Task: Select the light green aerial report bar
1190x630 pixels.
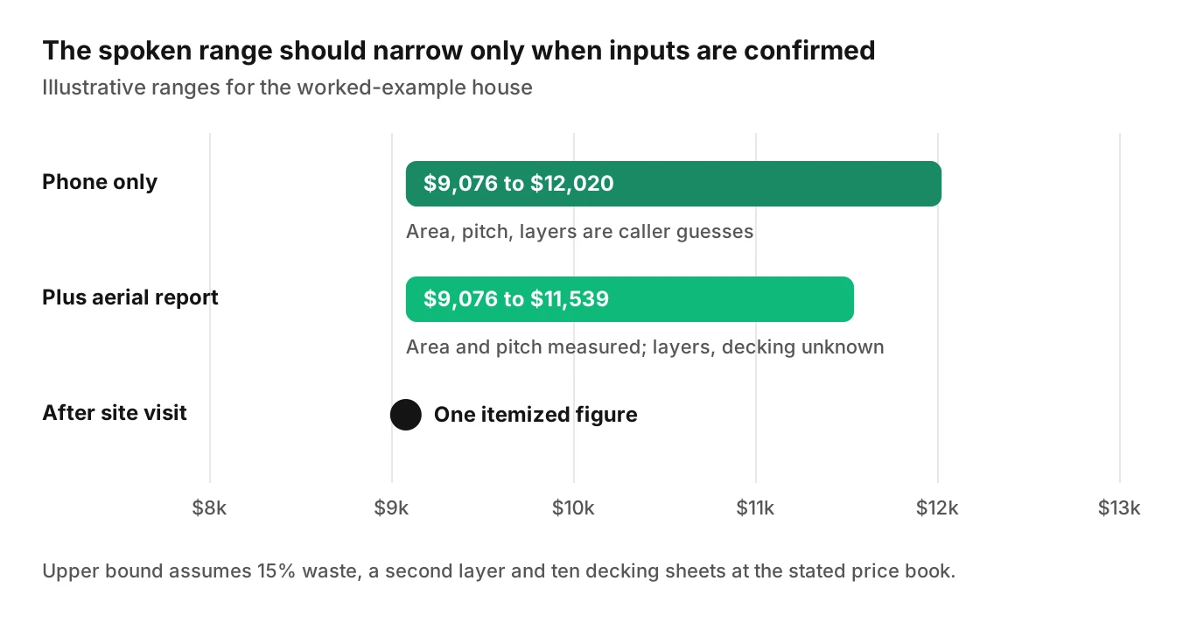Action: [630, 299]
